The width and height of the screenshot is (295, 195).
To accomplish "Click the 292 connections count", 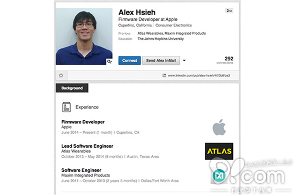I will point(225,60).
